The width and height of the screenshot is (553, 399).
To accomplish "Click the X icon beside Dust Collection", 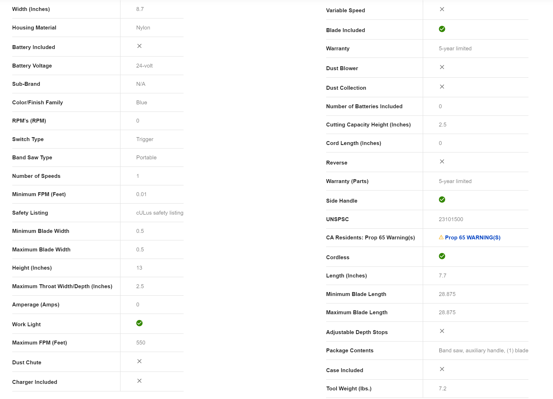I will click(x=442, y=87).
